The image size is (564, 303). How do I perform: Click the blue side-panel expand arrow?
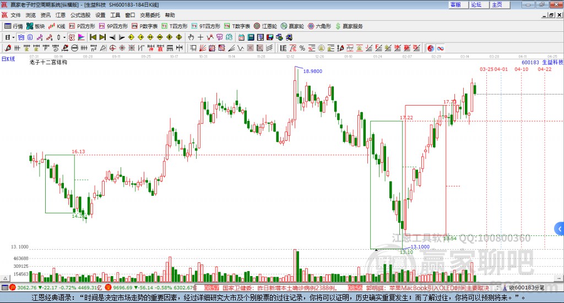pos(560,228)
